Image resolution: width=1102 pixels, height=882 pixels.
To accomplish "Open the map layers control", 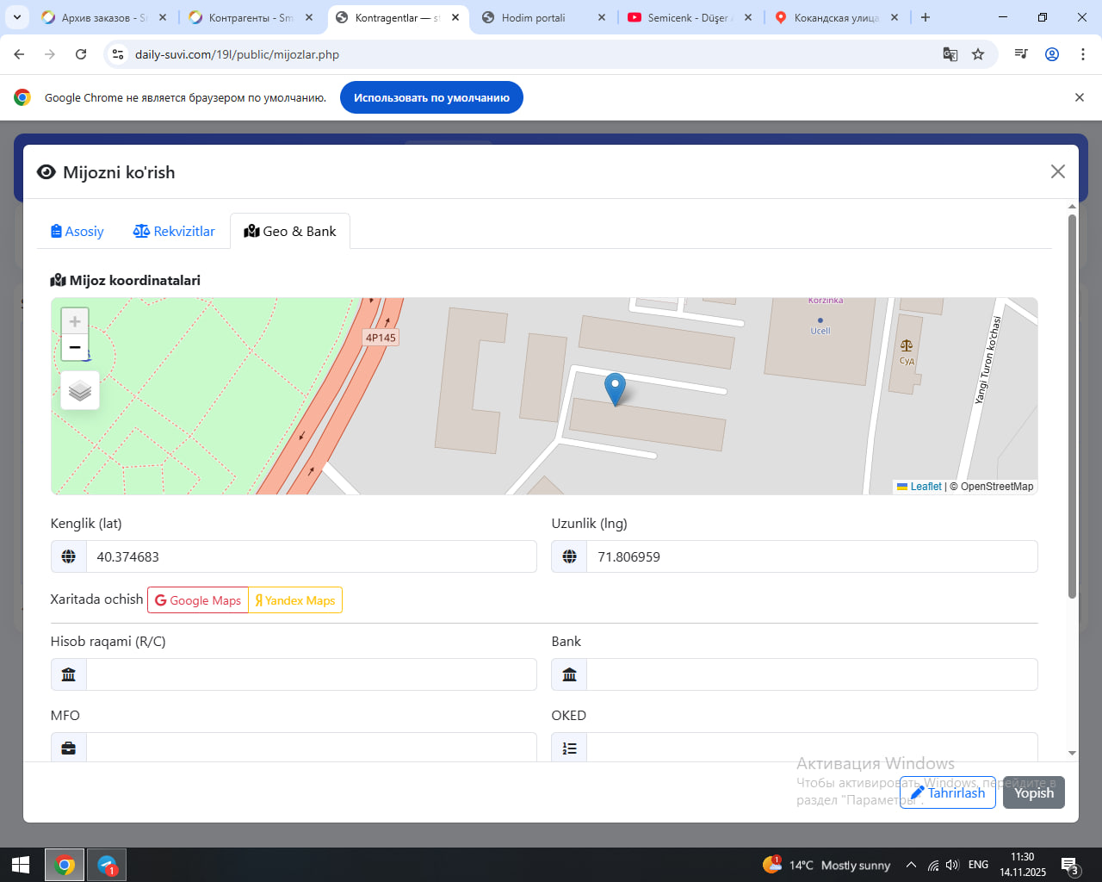I will (x=80, y=391).
